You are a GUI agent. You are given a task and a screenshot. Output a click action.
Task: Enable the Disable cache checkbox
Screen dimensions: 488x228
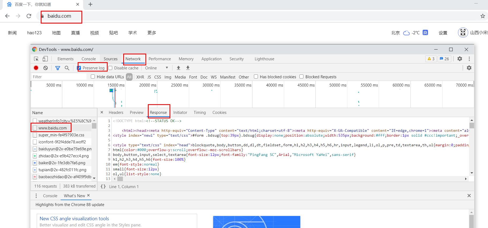tap(110, 68)
